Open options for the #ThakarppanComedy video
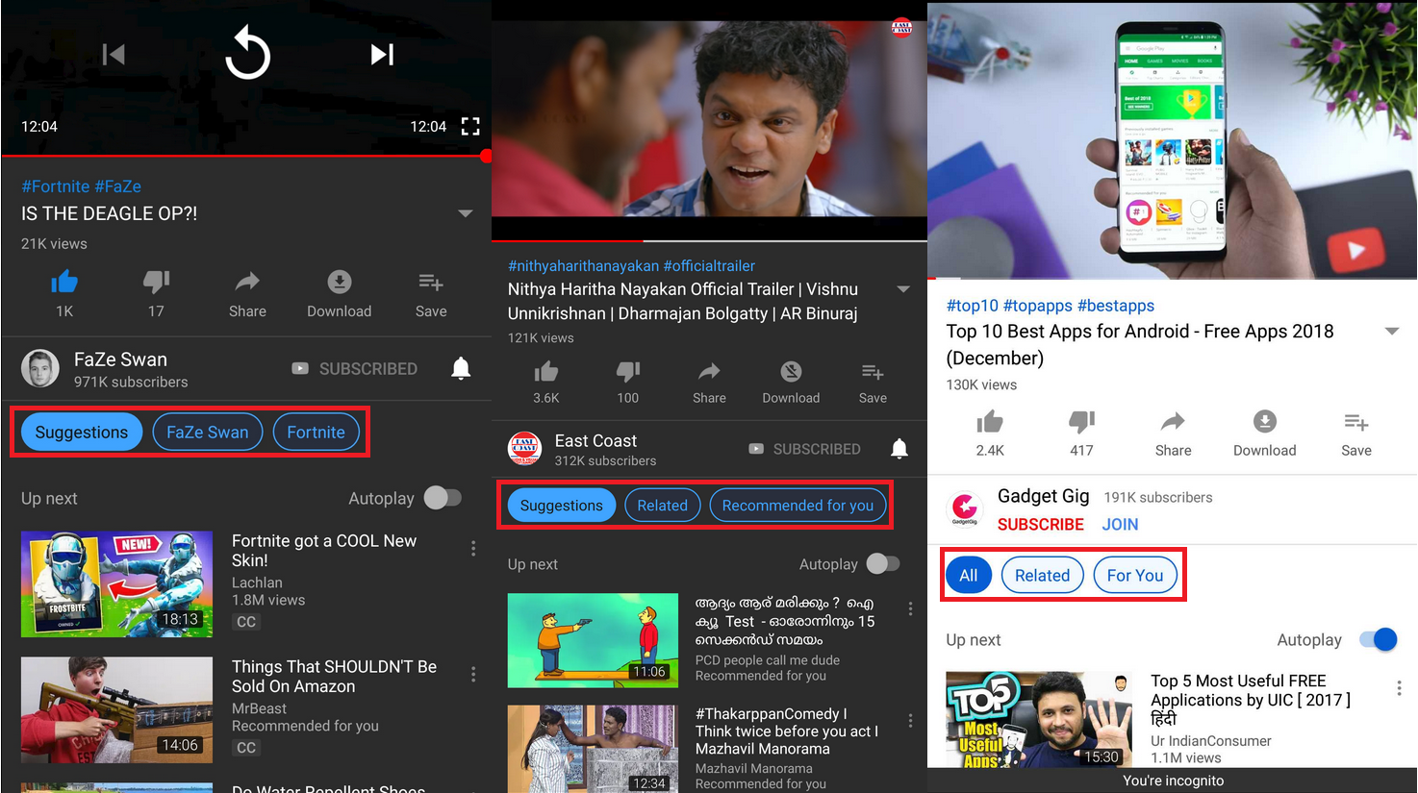This screenshot has width=1418, height=793. tap(910, 720)
